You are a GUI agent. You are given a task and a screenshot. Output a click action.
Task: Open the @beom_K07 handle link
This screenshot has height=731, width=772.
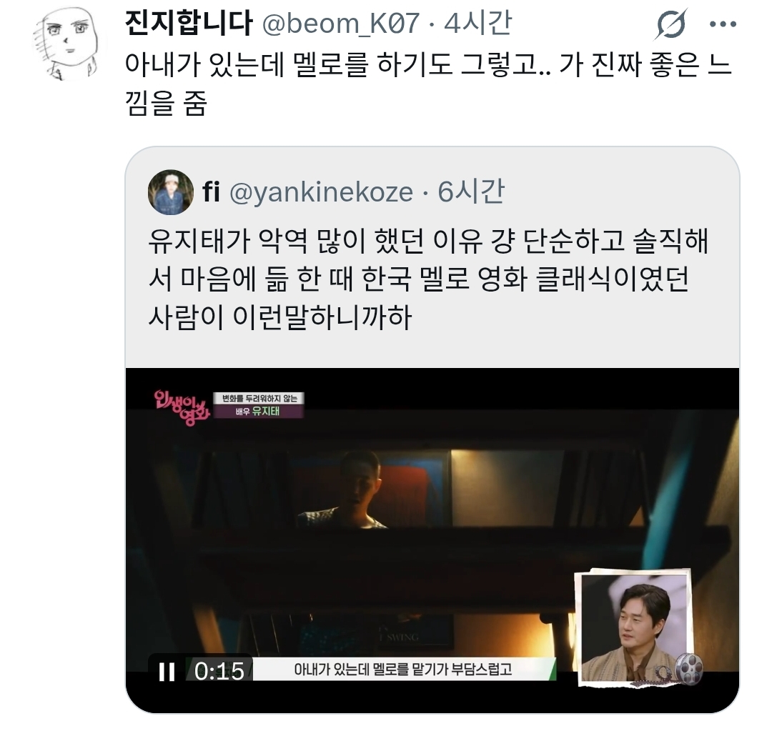341,23
